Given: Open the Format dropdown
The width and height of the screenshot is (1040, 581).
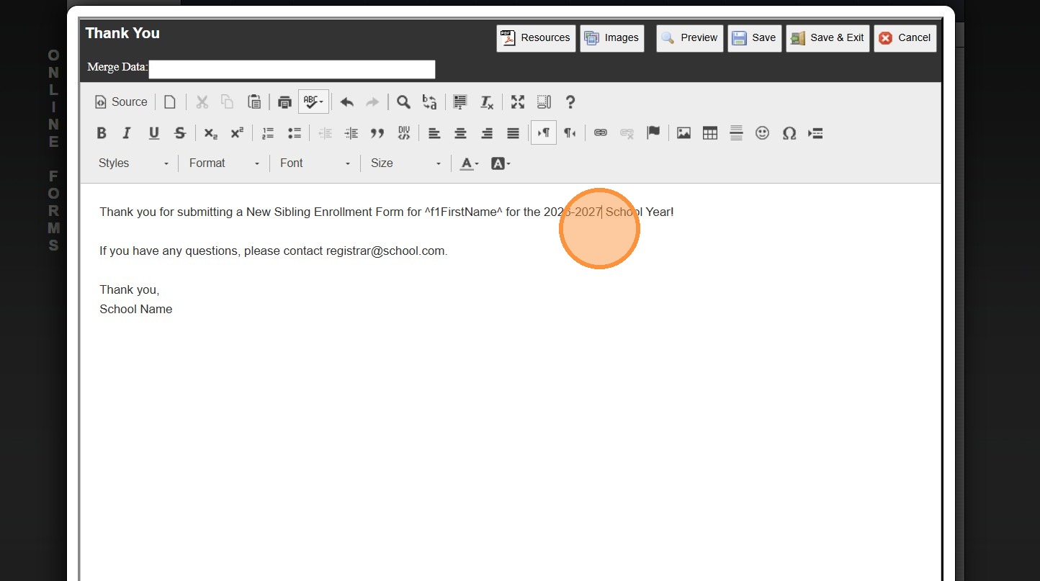Looking at the screenshot, I should 224,163.
